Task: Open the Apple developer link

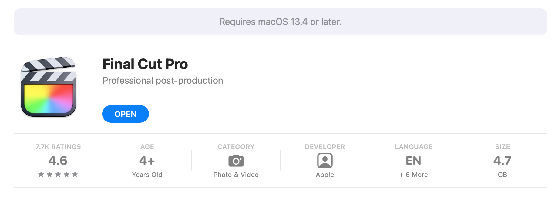Action: [325, 175]
